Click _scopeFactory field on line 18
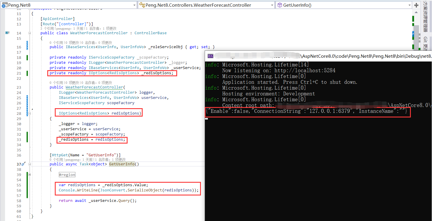The height and width of the screenshot is (221, 432). point(153,57)
